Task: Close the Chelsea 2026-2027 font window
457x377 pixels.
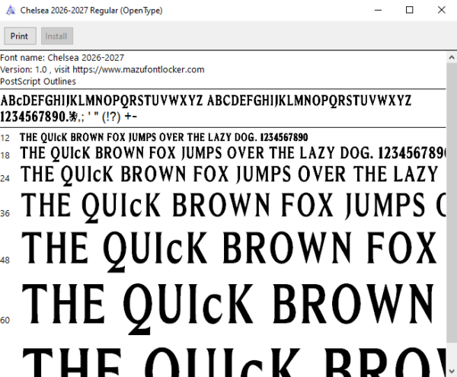Action: point(441,10)
